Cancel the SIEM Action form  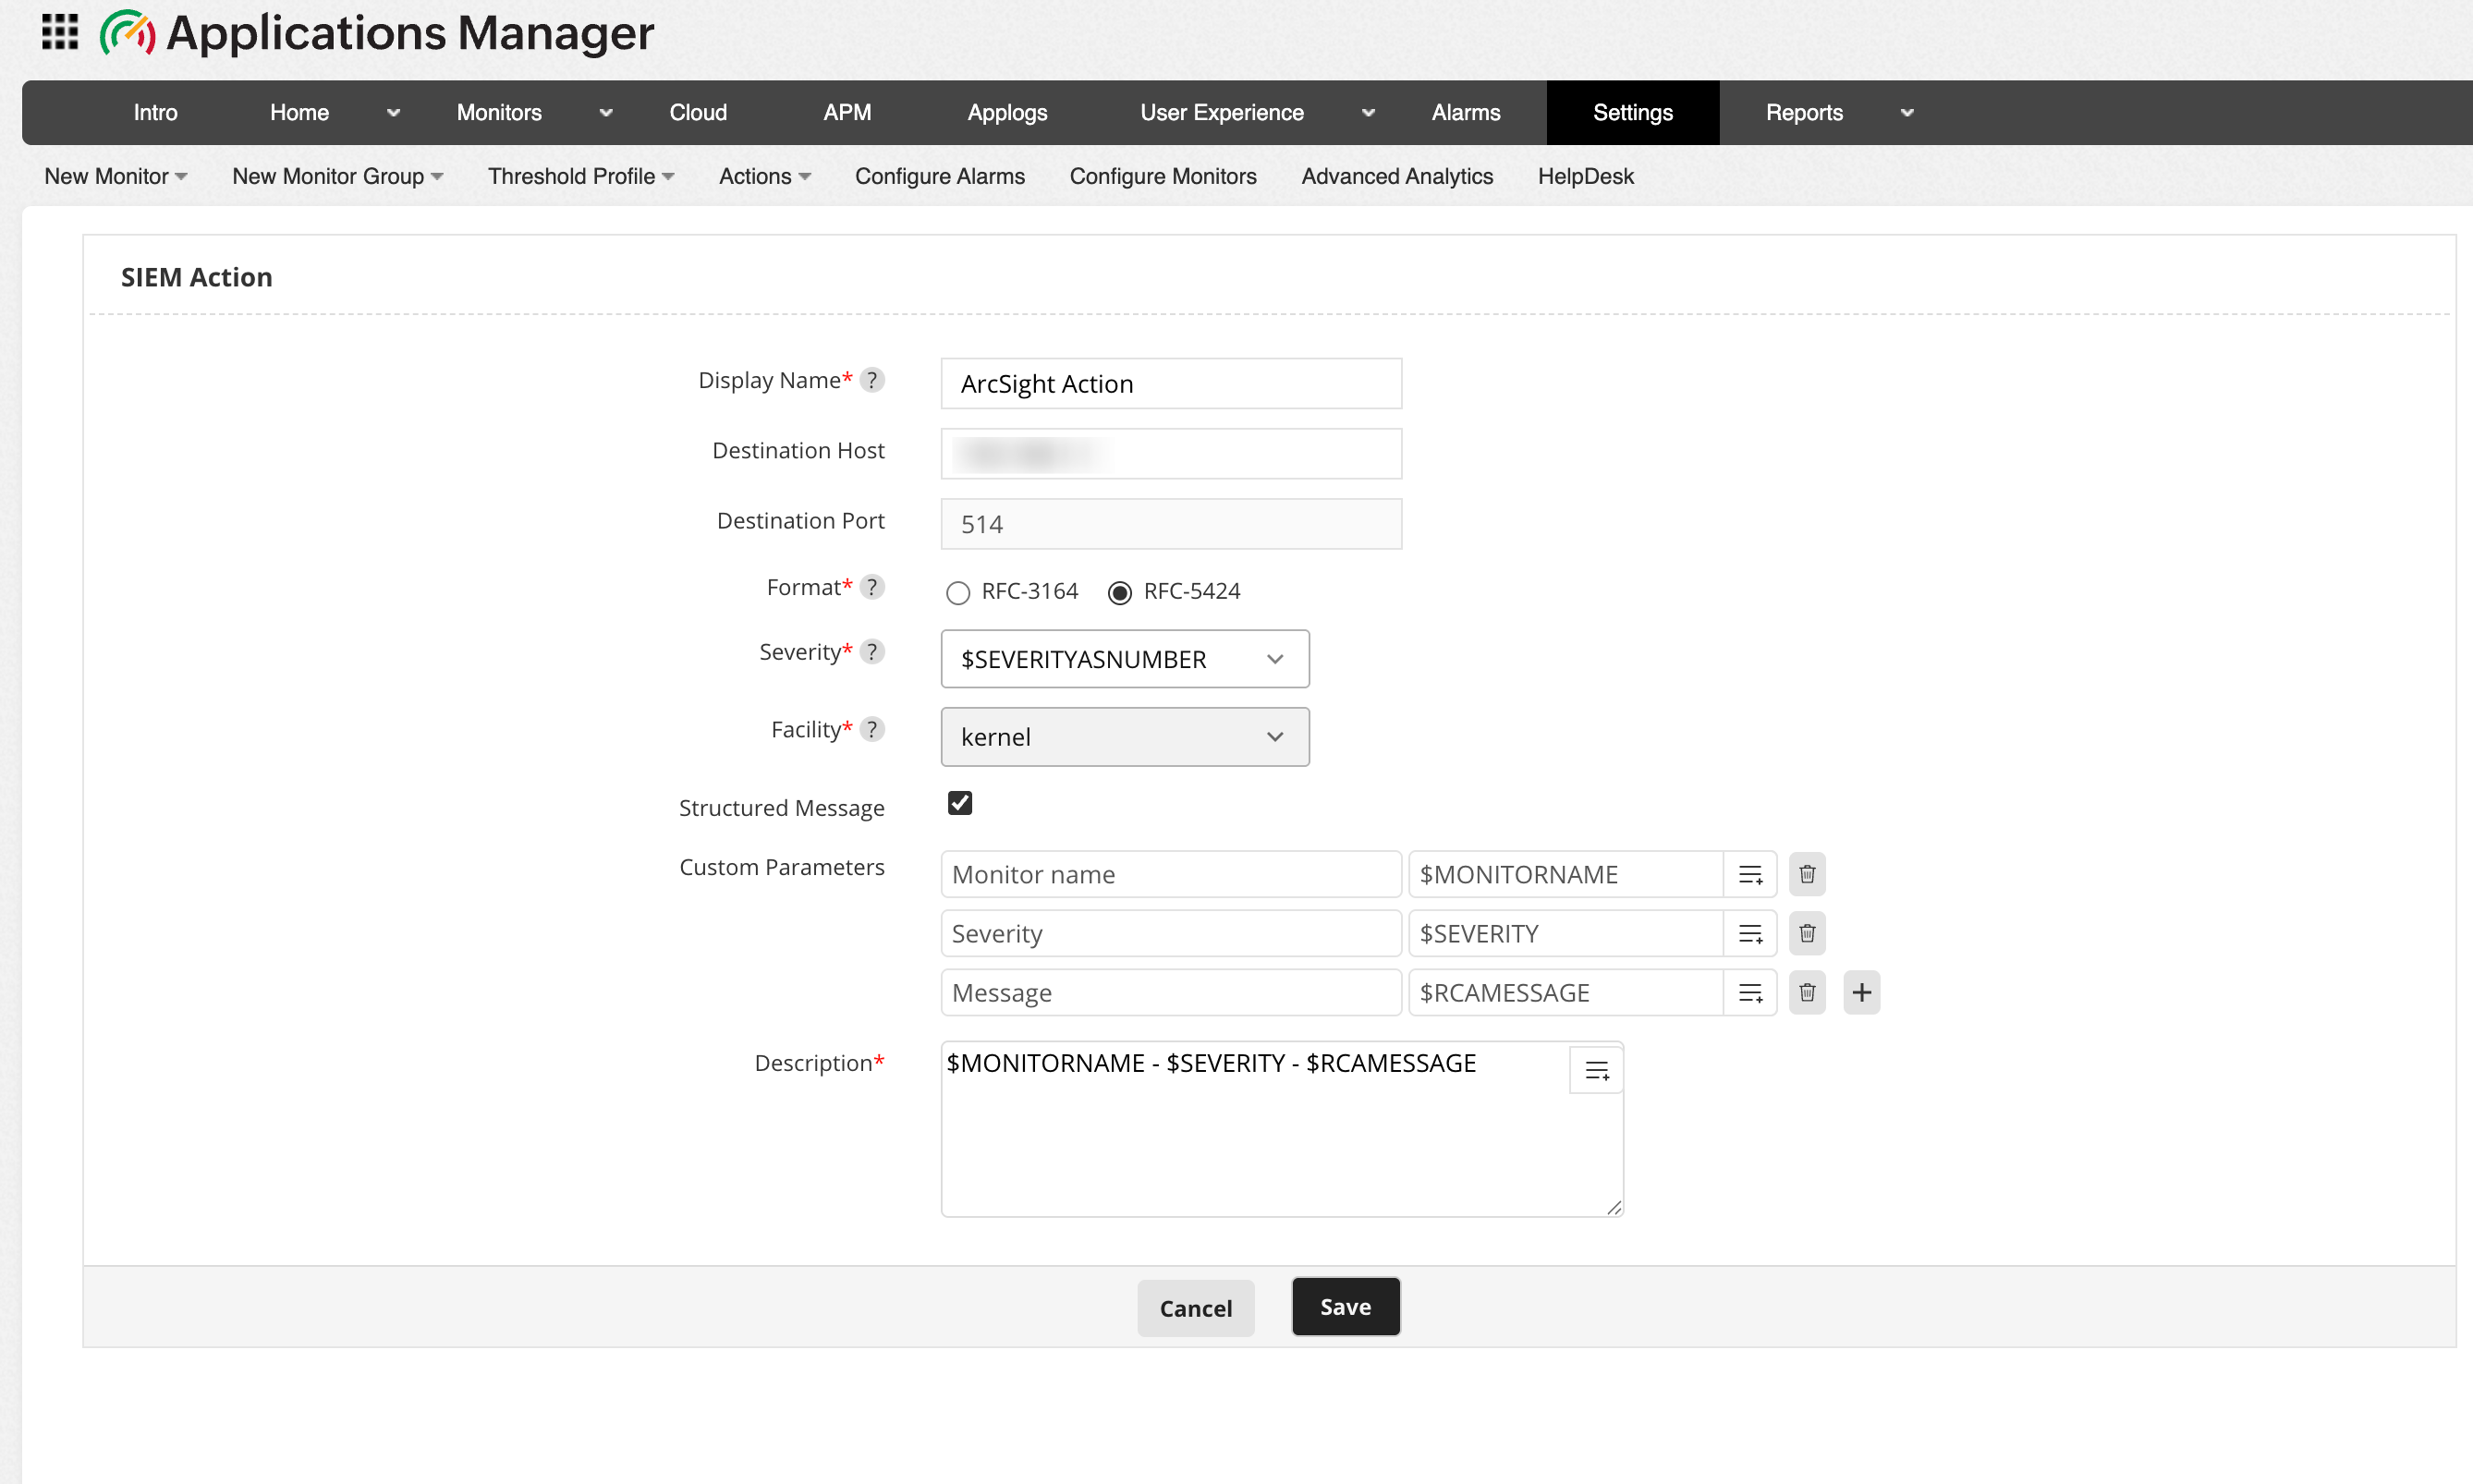click(1195, 1308)
